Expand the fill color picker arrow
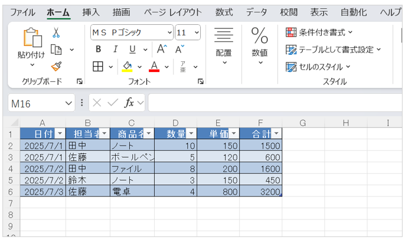405x240 pixels. click(140, 67)
